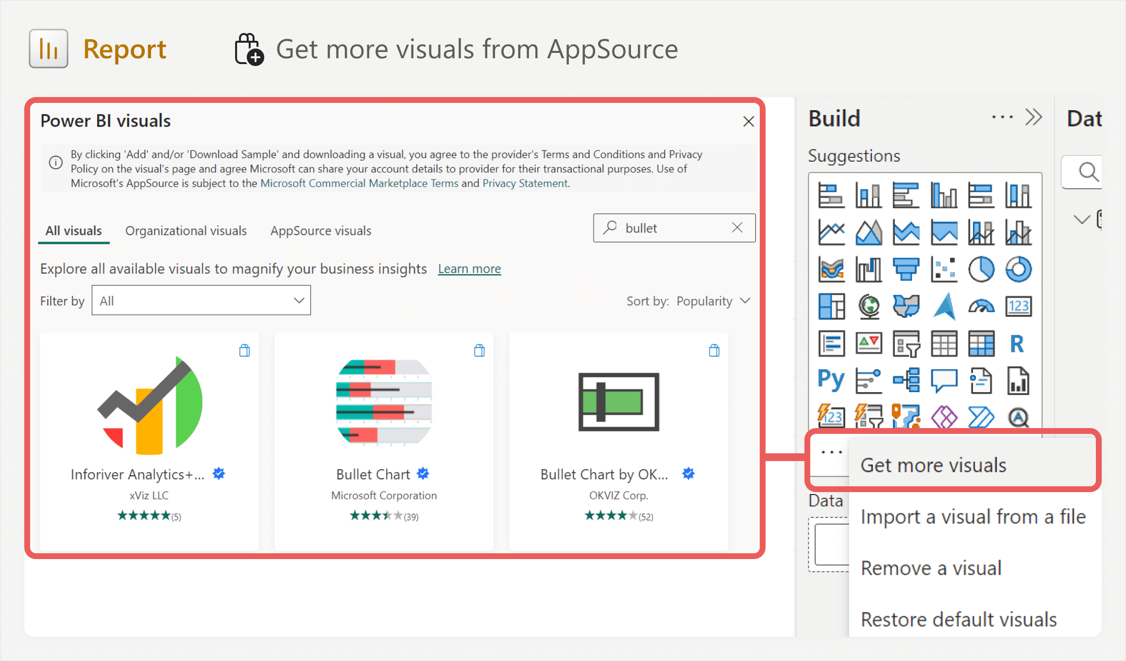This screenshot has height=661, width=1126.
Task: Select the gauge visual
Action: (981, 306)
